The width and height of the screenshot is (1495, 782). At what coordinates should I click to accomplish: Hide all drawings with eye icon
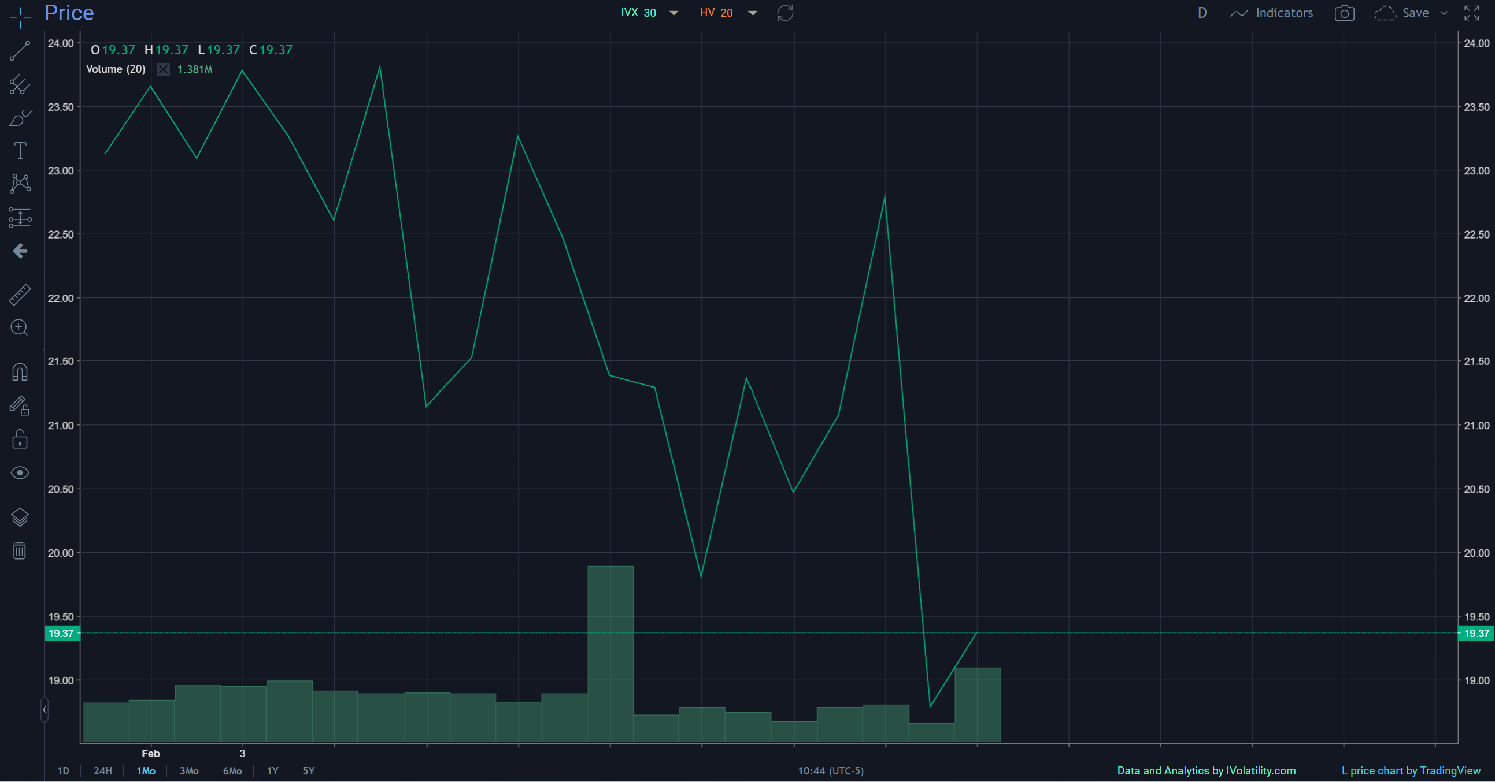(20, 473)
